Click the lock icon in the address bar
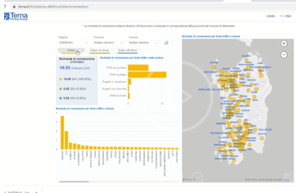The image size is (296, 193). [14, 7]
